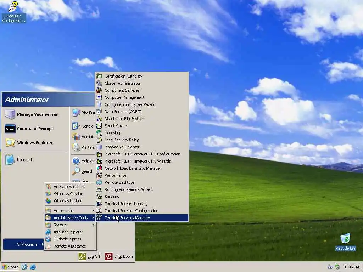Image resolution: width=363 pixels, height=272 pixels.
Task: Open Terminal Services Configuration entry
Action: pos(142,211)
